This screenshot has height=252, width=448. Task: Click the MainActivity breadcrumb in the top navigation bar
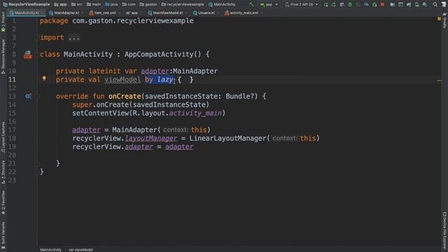pos(223,4)
